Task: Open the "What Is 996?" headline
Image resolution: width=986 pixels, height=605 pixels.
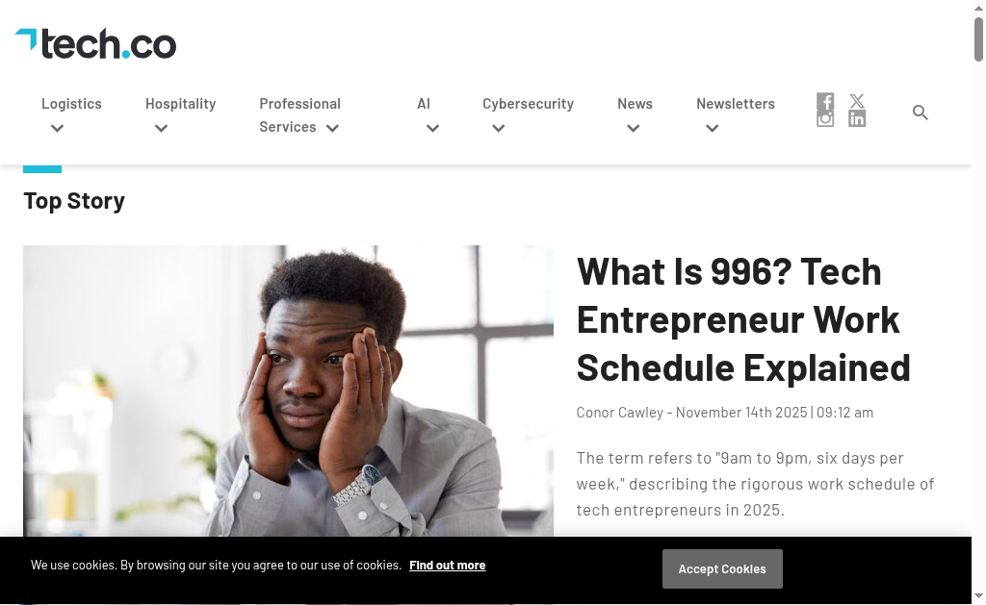Action: coord(742,319)
